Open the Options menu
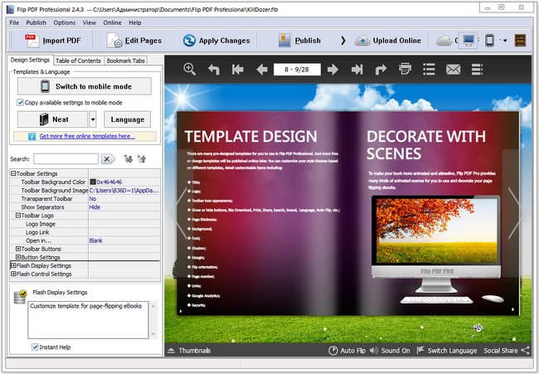 tap(65, 22)
